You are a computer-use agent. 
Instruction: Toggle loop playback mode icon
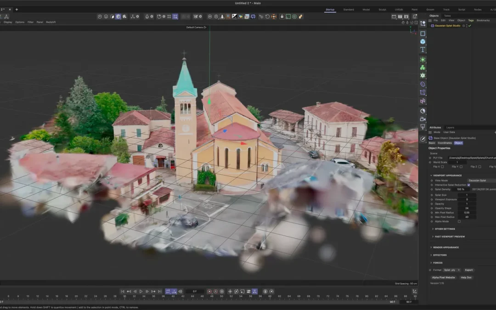[168, 291]
